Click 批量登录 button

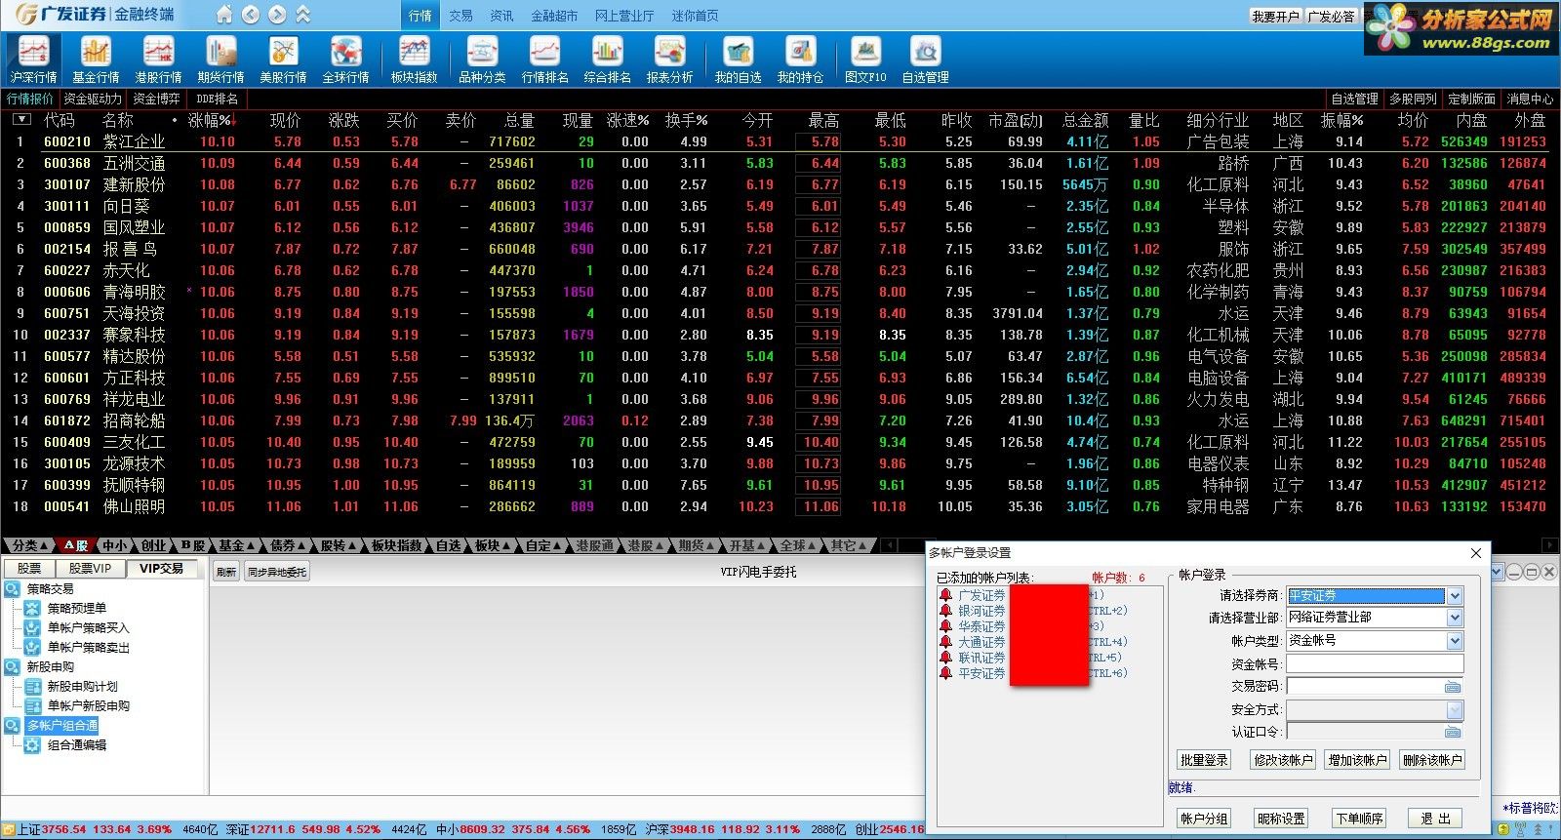(x=1204, y=760)
